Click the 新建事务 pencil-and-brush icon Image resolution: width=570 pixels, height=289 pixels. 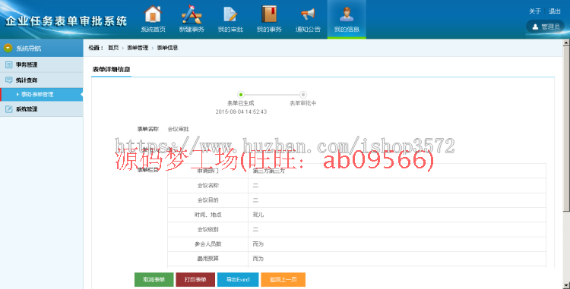pyautogui.click(x=192, y=14)
